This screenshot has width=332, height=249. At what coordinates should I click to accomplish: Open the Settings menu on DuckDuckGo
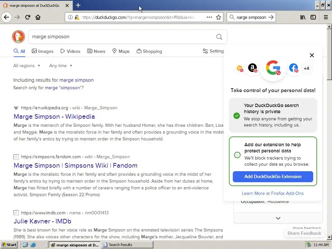213,51
